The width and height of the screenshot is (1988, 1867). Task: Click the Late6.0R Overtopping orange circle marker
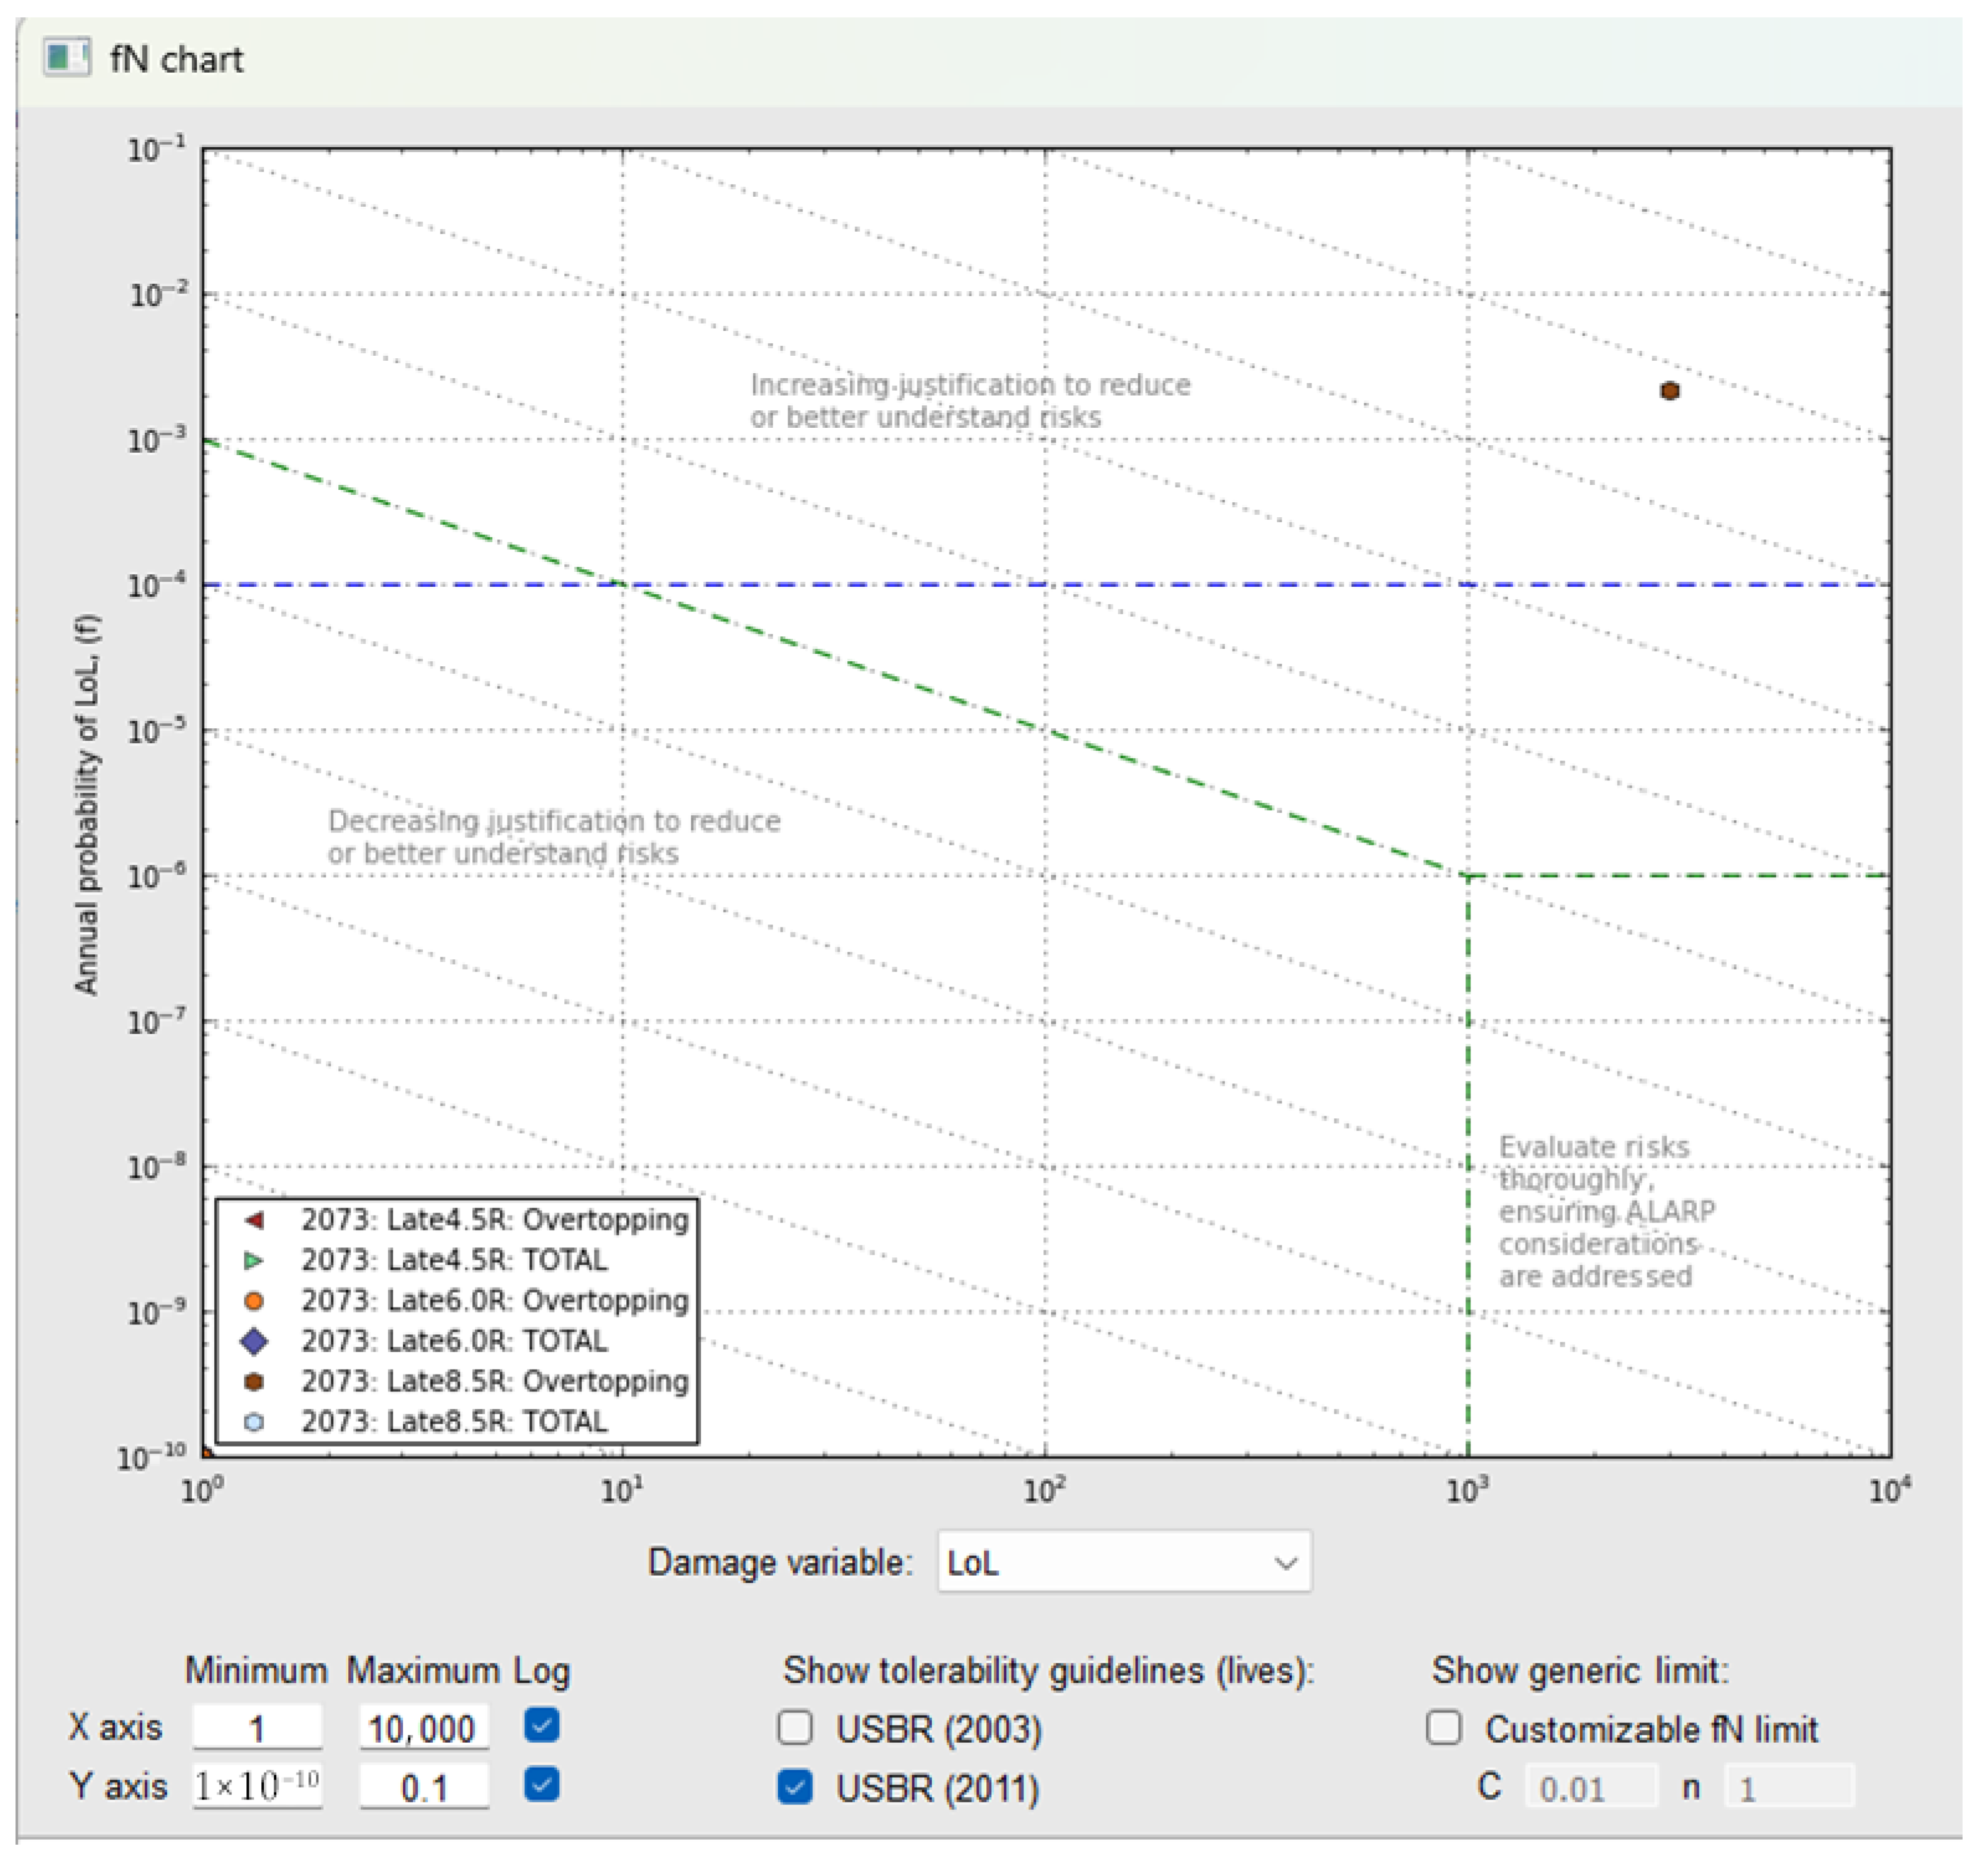tap(254, 1301)
